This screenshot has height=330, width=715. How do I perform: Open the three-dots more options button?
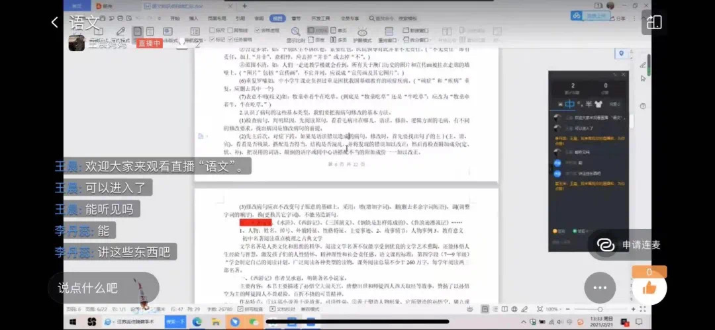[600, 288]
